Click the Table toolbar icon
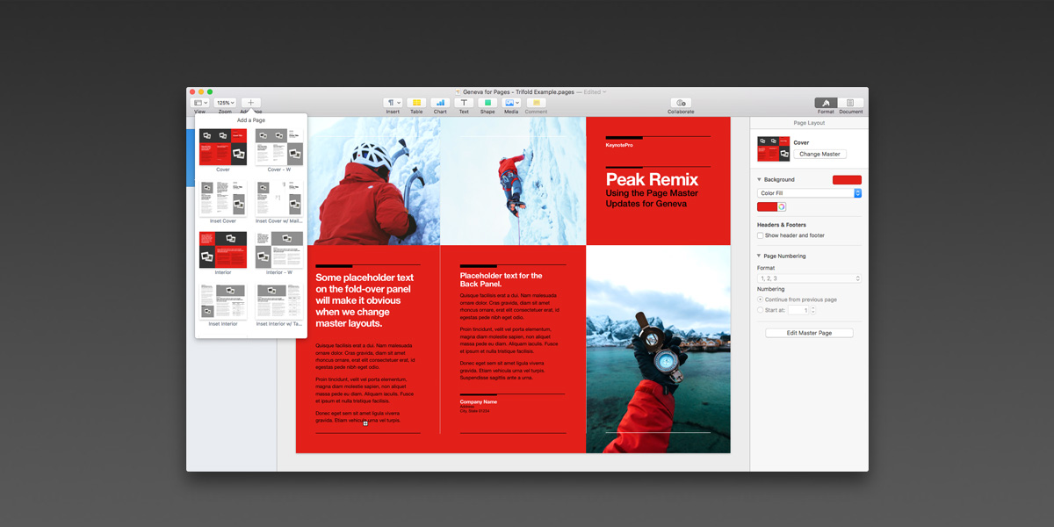Image resolution: width=1054 pixels, height=527 pixels. pos(416,103)
